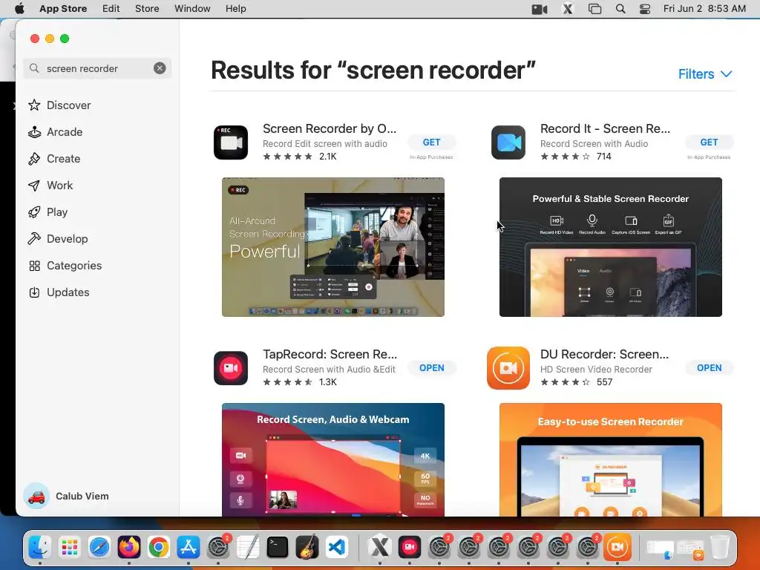Screen dimensions: 760x570
Task: Open the Apple menu
Action: [19, 9]
